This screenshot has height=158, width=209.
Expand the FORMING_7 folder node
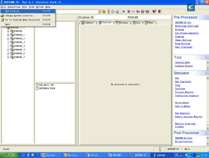pos(8,57)
